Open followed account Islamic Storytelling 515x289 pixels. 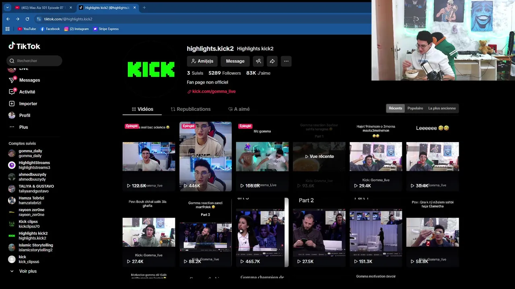click(31, 248)
